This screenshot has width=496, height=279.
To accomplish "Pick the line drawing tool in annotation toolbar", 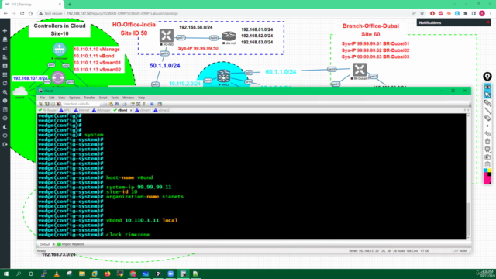I will 487,110.
